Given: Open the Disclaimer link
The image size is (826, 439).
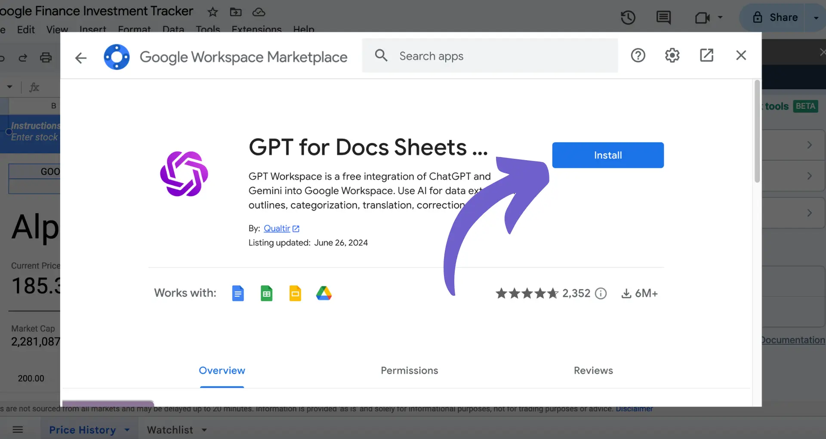Looking at the screenshot, I should click(634, 409).
